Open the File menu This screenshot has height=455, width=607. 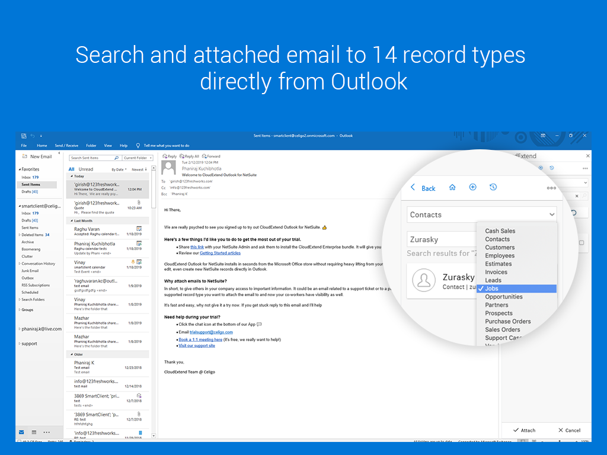tap(24, 146)
